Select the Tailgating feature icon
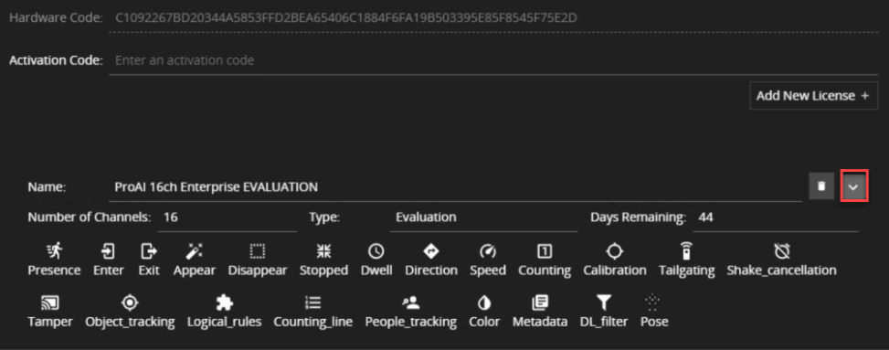The height and width of the screenshot is (350, 889). pos(686,250)
